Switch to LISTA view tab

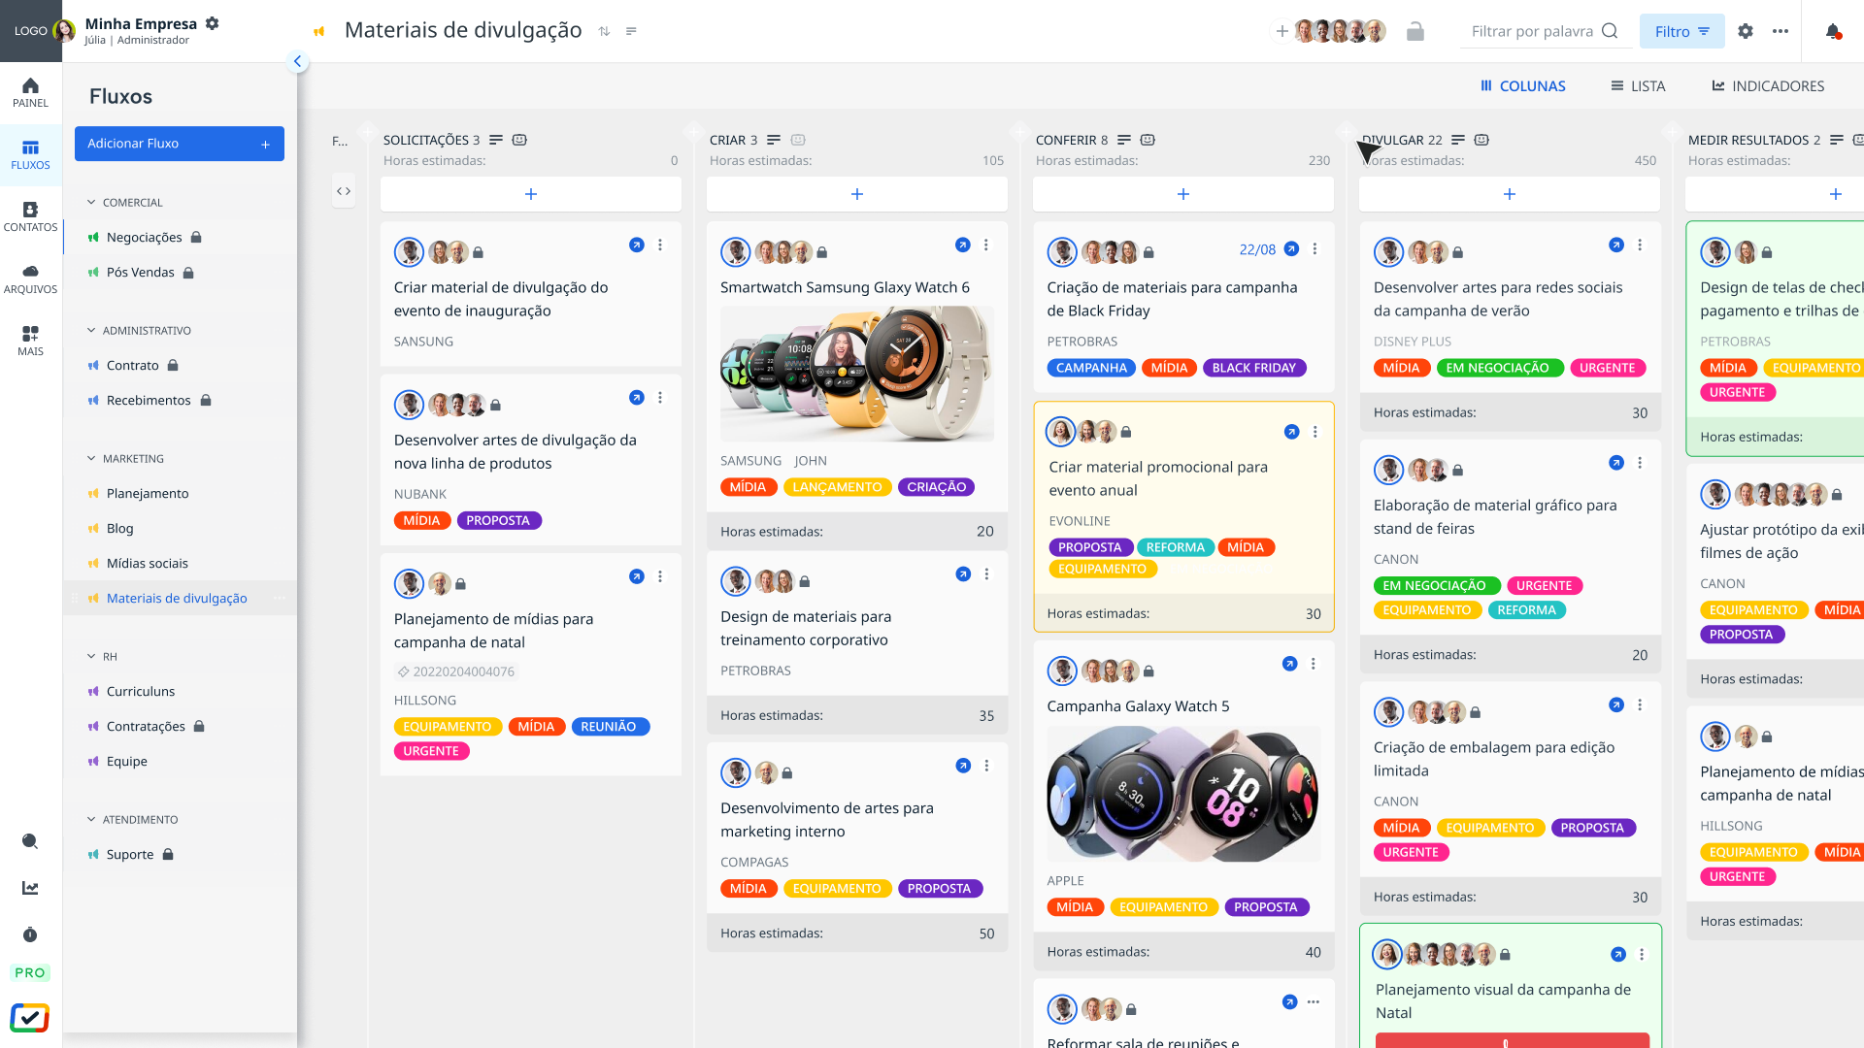[x=1638, y=85]
